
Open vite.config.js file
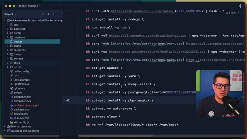click(21, 122)
